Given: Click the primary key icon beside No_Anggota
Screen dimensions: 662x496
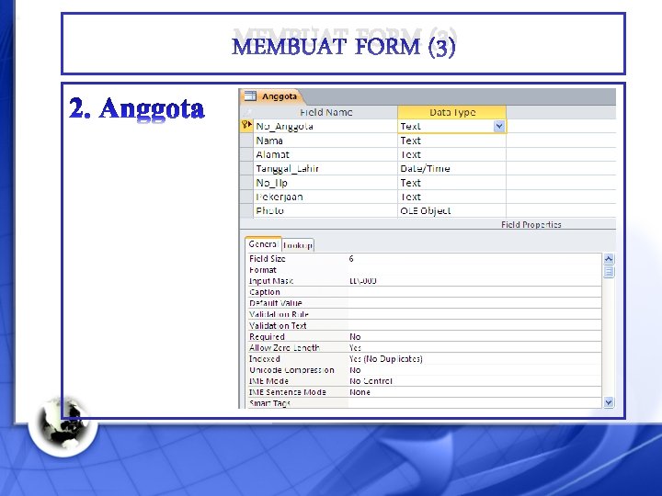Looking at the screenshot, I should point(246,126).
